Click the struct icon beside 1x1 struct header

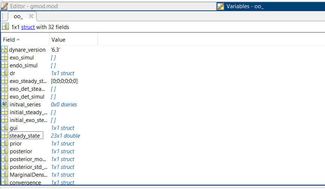(x=5, y=27)
